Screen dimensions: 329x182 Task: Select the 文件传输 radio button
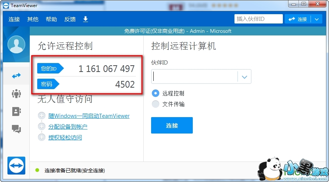156,104
